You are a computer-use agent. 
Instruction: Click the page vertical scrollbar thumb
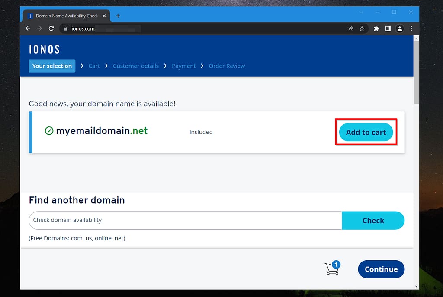(x=416, y=73)
